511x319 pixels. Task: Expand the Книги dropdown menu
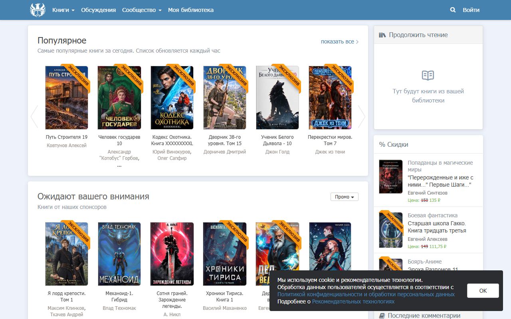click(x=63, y=10)
